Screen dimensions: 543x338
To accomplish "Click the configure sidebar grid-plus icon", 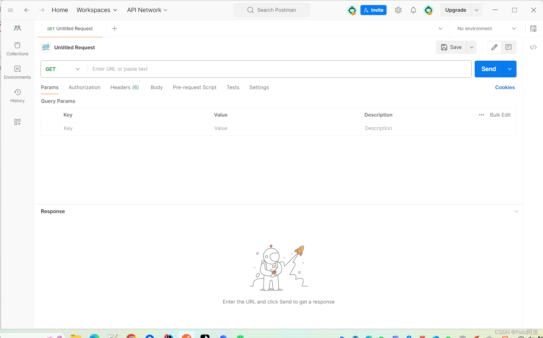I will click(17, 122).
